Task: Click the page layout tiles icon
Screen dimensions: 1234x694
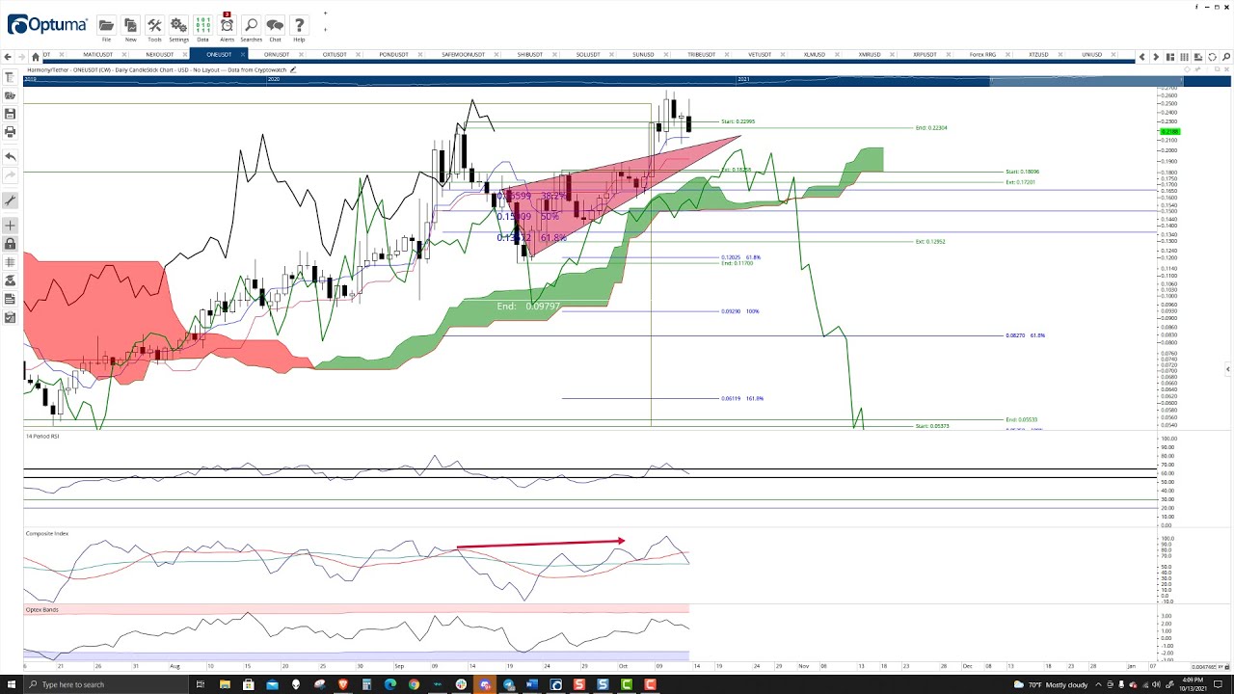Action: pos(1170,57)
